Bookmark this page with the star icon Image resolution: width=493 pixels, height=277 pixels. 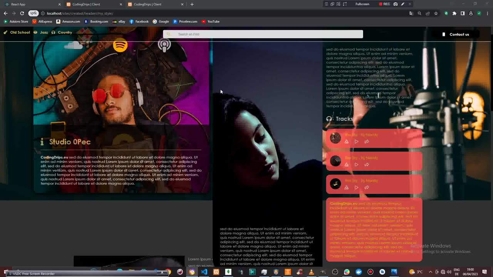436,13
